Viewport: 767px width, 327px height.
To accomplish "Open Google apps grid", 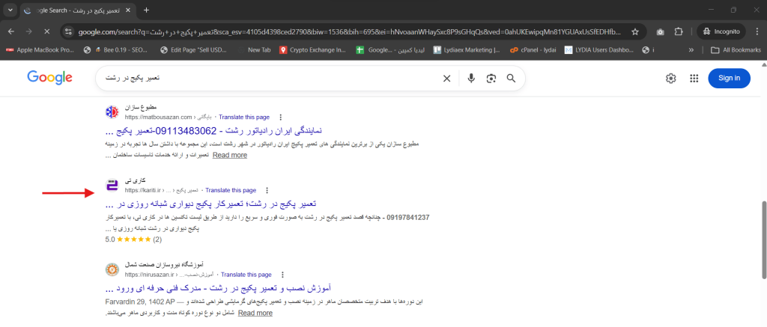I will [694, 79].
